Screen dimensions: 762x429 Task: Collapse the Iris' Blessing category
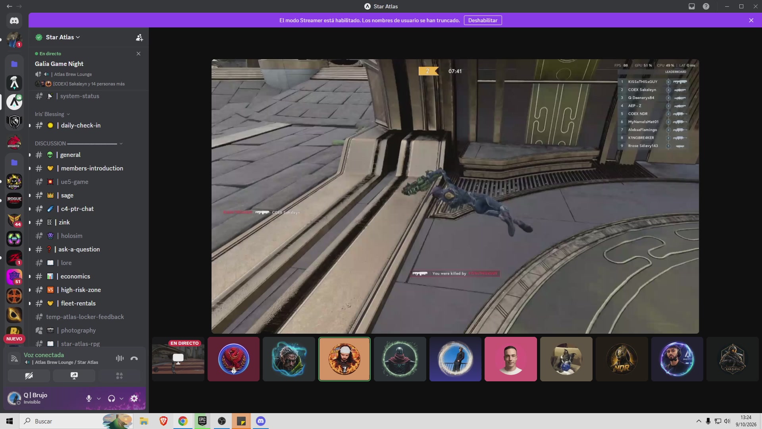(52, 114)
